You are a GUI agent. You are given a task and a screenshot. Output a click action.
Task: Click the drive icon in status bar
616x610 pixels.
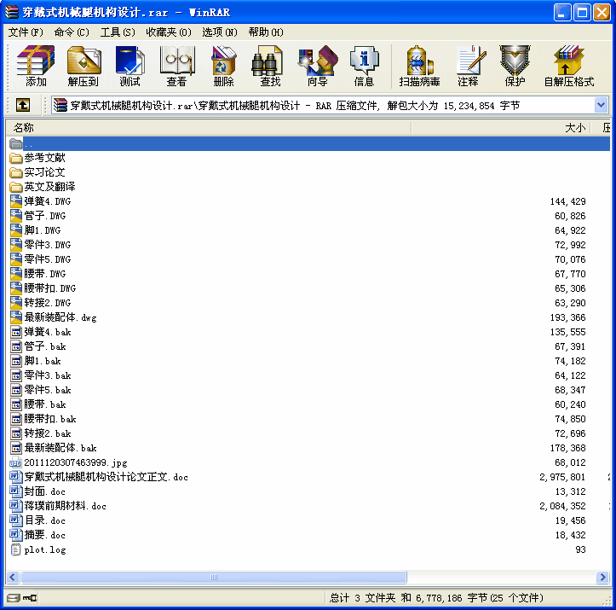pyautogui.click(x=14, y=598)
